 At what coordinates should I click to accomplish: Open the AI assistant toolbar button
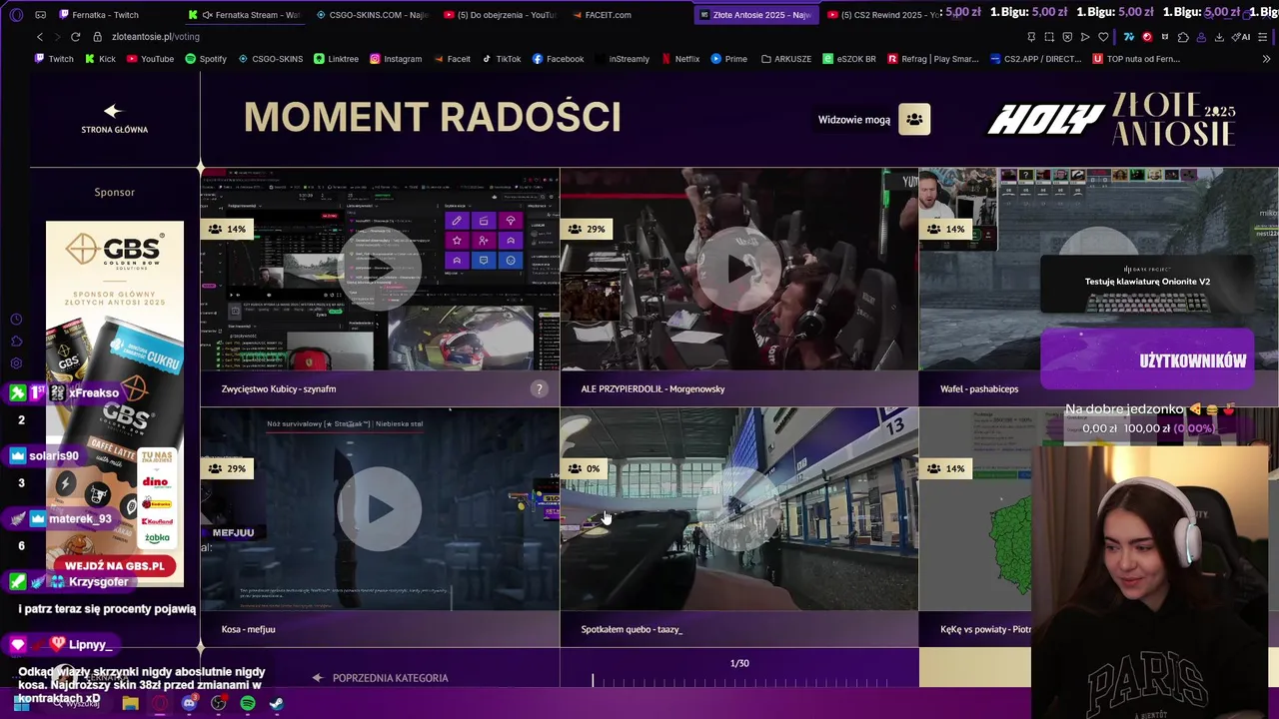(1240, 37)
